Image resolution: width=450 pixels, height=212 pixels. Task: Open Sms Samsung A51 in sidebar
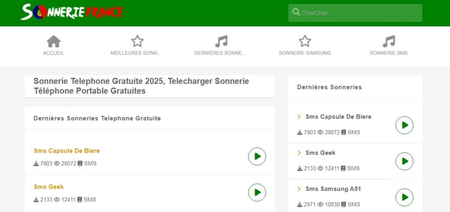pyautogui.click(x=333, y=189)
